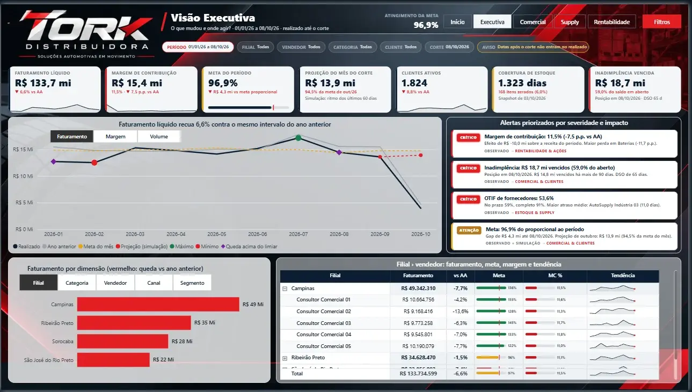The image size is (692, 392).
Task: Open the Vendedor Todos filter chip
Action: pos(301,47)
